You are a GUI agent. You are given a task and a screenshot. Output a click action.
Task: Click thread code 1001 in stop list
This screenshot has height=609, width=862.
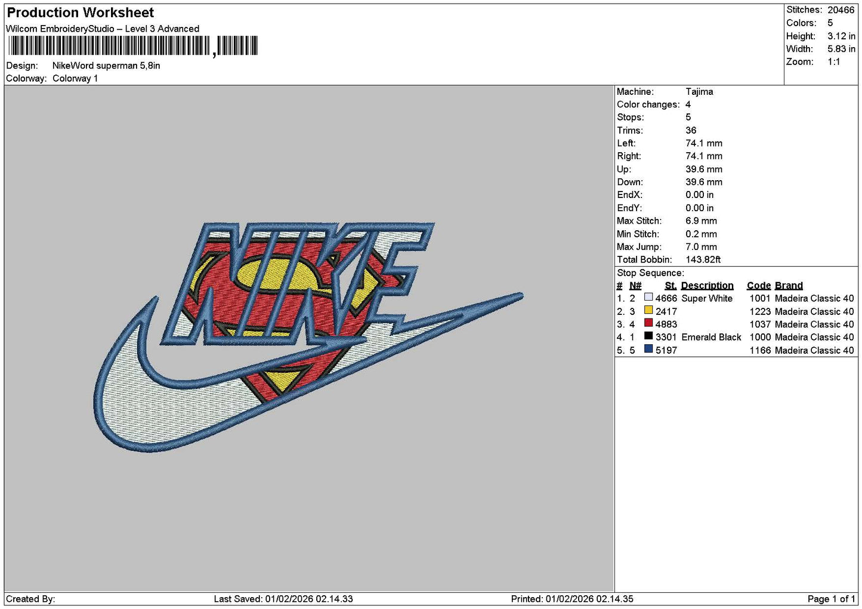click(x=760, y=299)
